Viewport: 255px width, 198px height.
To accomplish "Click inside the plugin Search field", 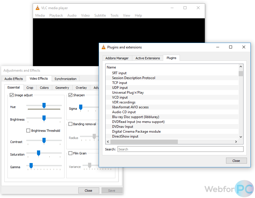I will [x=180, y=149].
